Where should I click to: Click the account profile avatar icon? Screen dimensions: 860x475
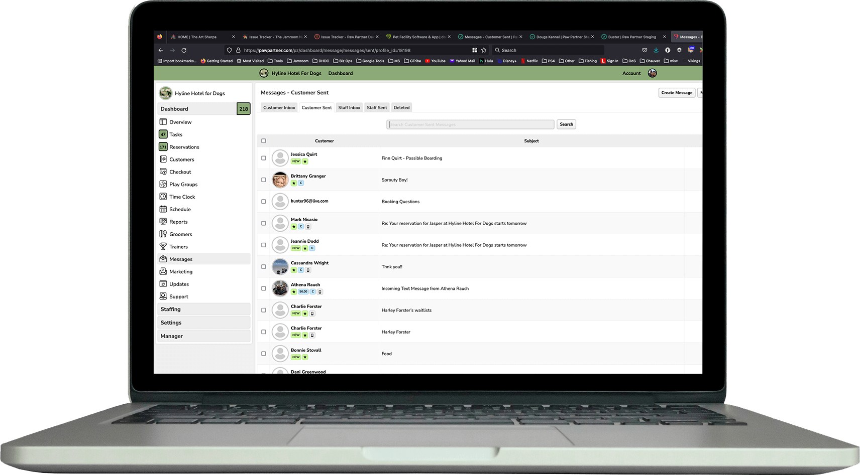coord(652,73)
